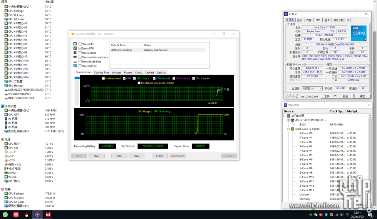Click the +12 V voltage icon
The image size is (377, 219).
6,160
